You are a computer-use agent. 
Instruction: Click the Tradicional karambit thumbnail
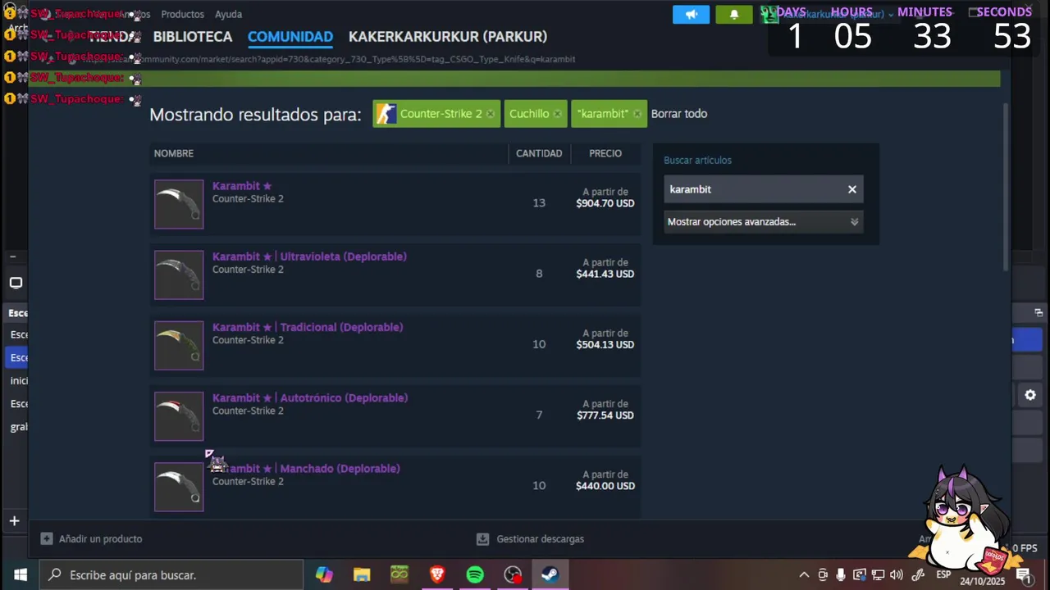pos(179,345)
